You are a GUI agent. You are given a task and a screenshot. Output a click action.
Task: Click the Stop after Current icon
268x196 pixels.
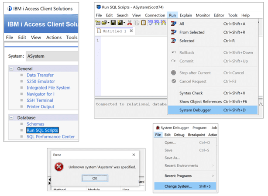[174, 73]
